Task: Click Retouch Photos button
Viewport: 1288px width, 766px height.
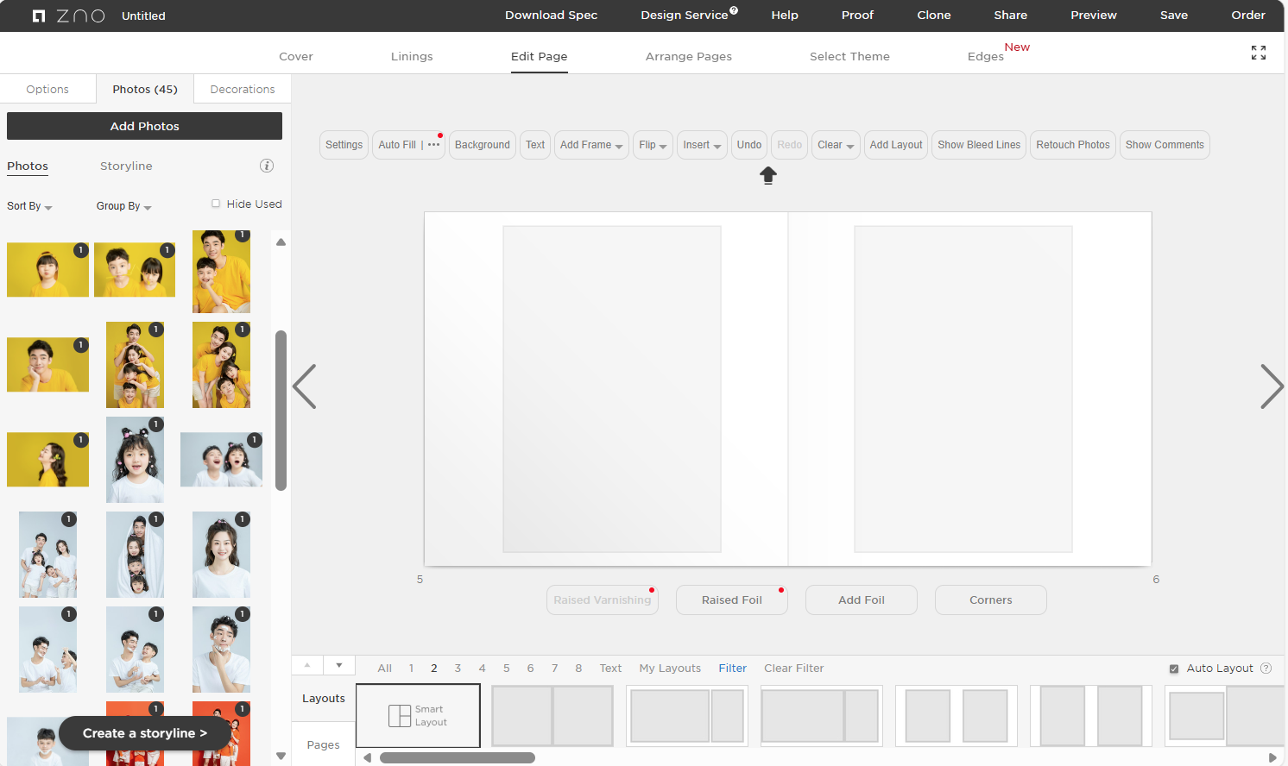Action: point(1073,145)
